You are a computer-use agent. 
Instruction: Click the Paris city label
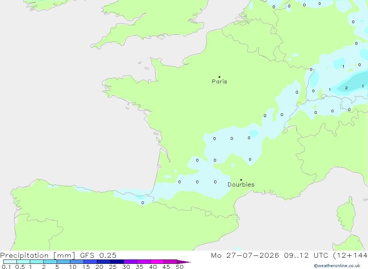(x=219, y=81)
